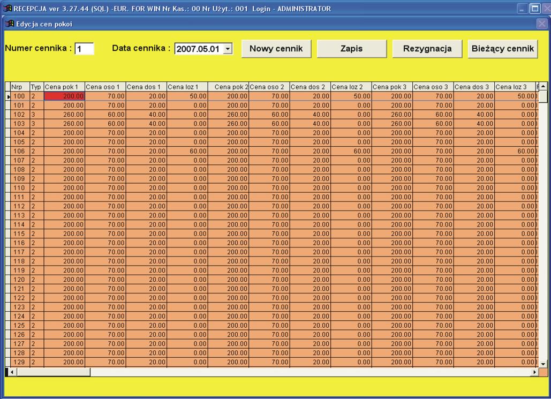Focus the Numer cennika input field

(x=85, y=49)
